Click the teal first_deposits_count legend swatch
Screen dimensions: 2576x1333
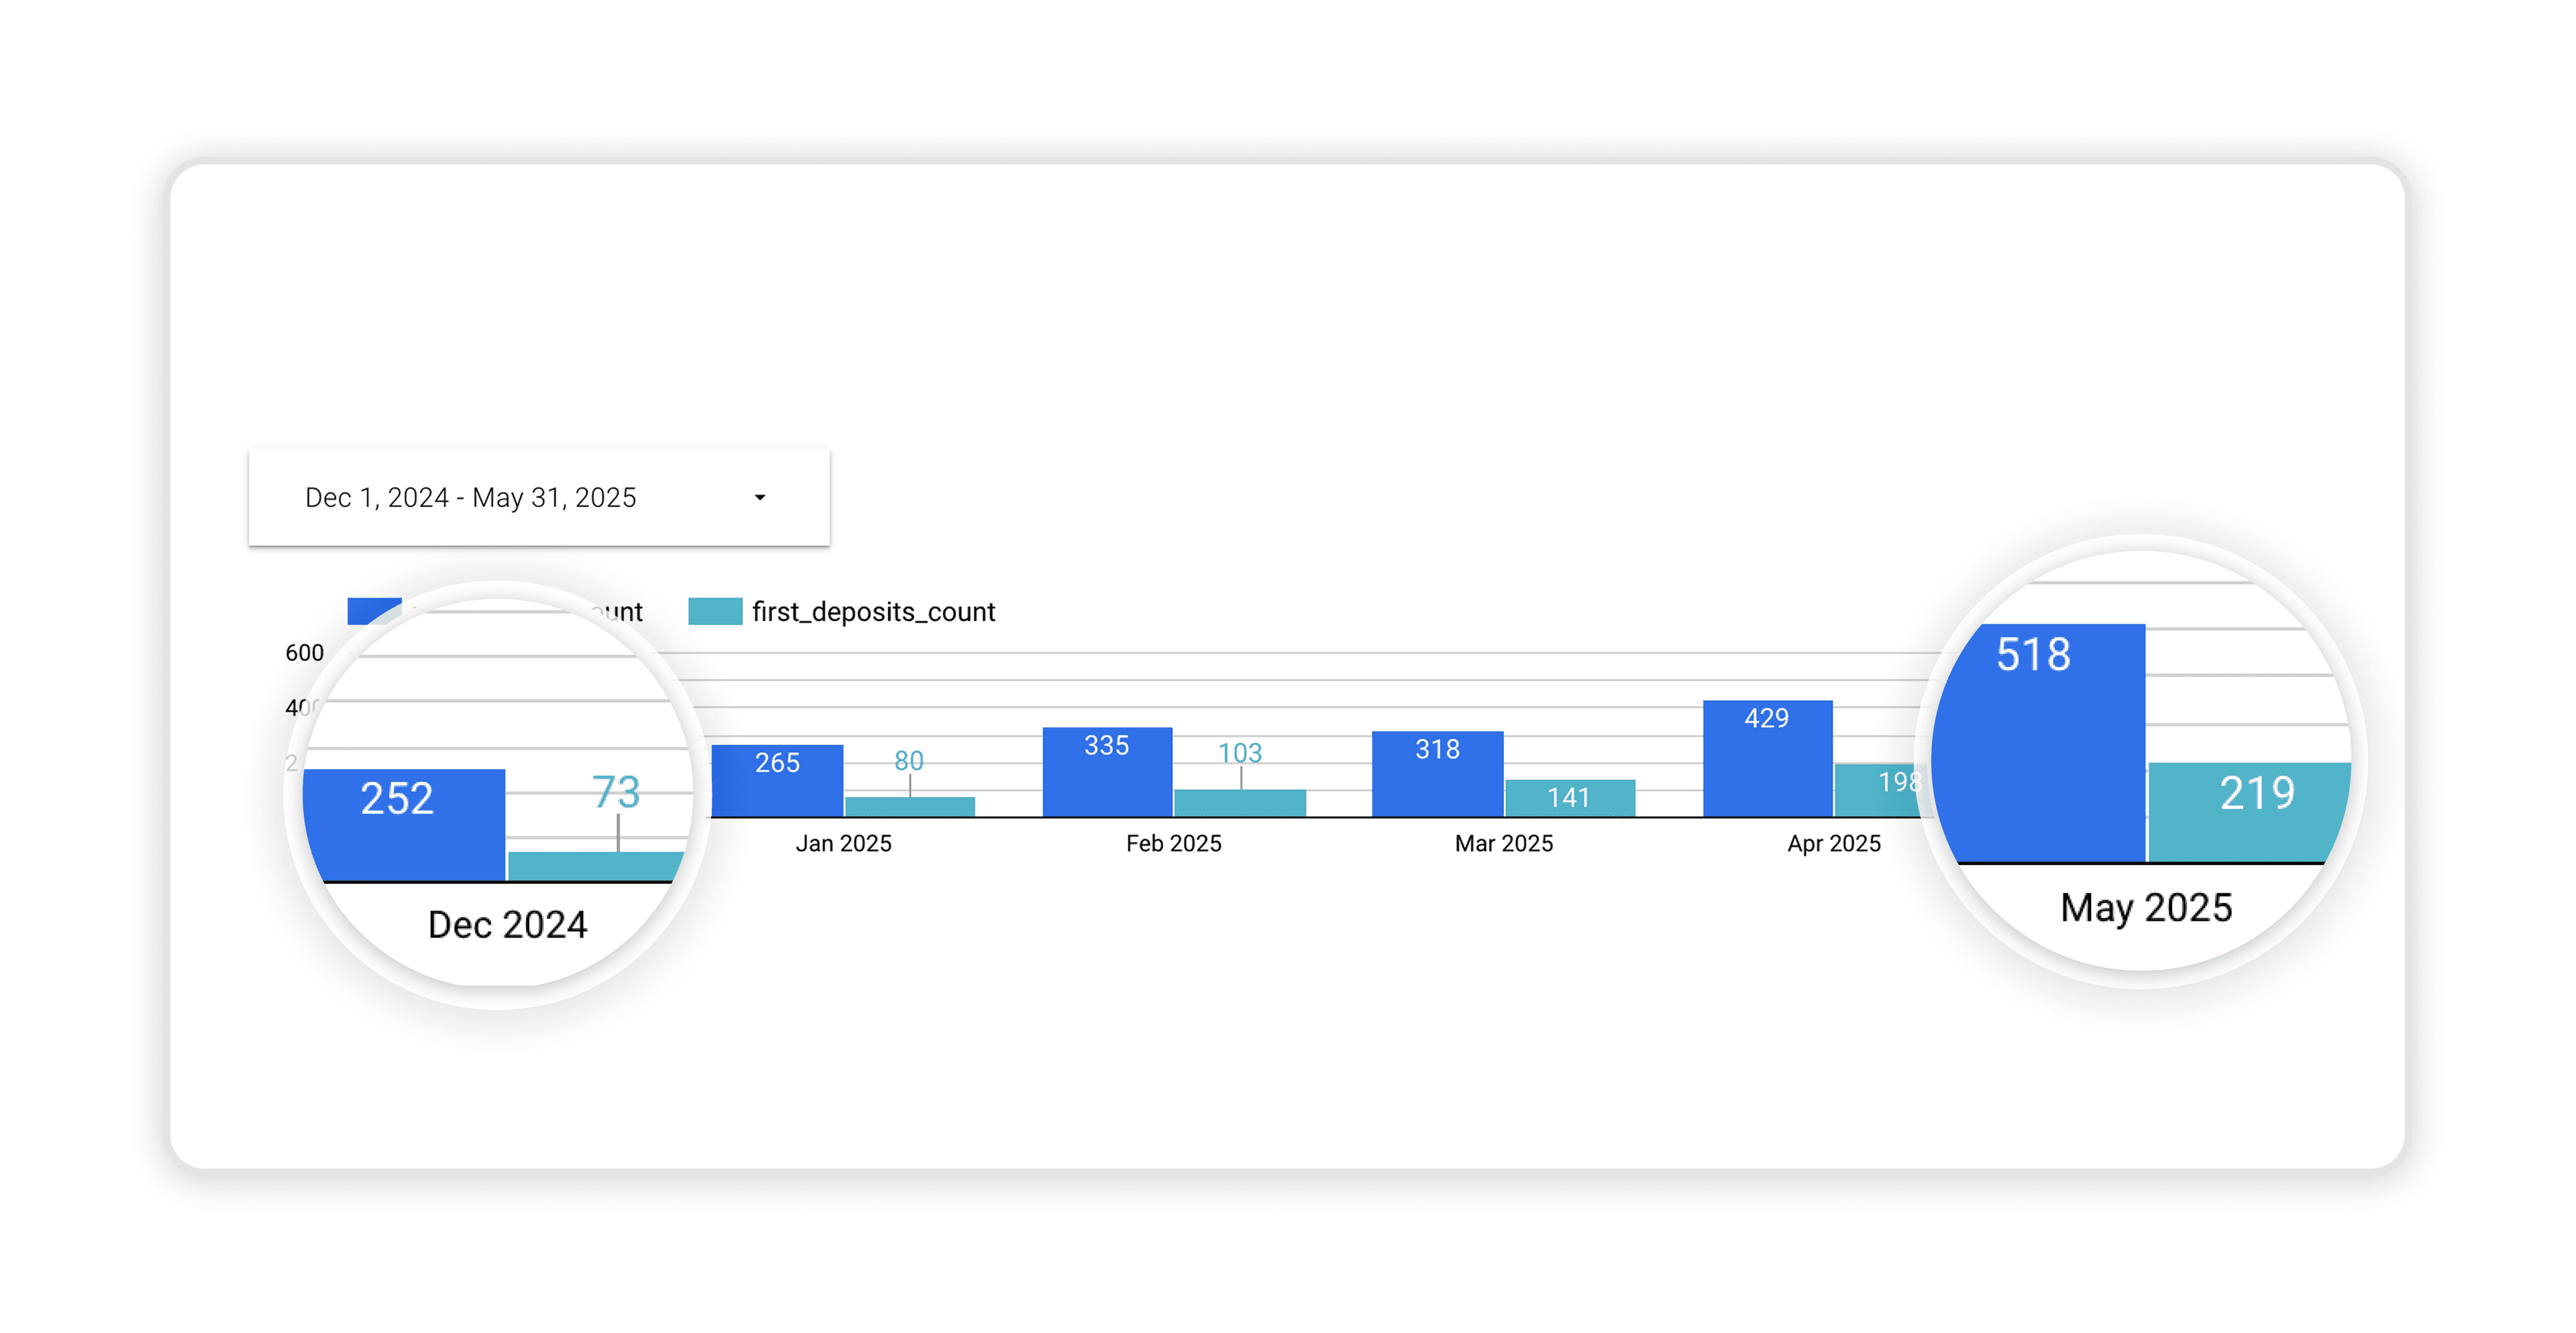coord(715,612)
